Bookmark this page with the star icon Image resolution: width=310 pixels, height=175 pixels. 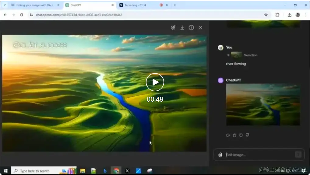(266, 15)
